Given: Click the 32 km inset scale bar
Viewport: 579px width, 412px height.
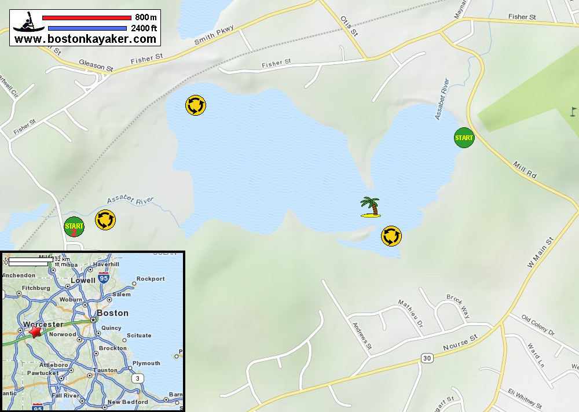Looking at the screenshot, I should click(31, 260).
